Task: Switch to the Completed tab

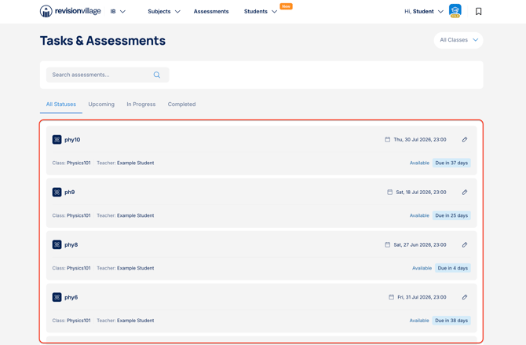Action: click(x=181, y=105)
